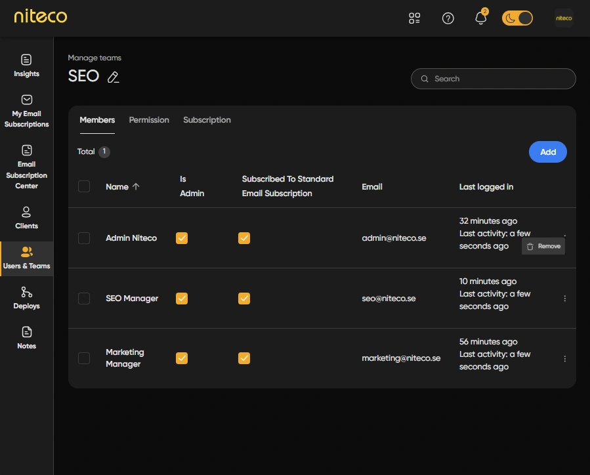Screen dimensions: 590x475
Task: Open Deploys in the sidebar
Action: pyautogui.click(x=26, y=298)
